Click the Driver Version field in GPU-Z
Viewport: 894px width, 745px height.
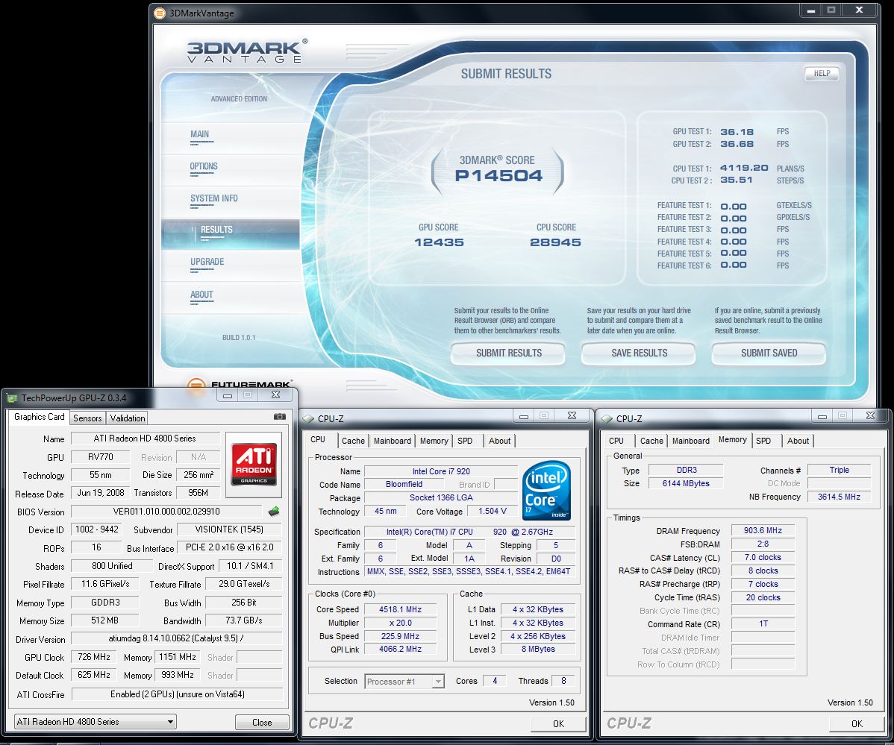176,638
